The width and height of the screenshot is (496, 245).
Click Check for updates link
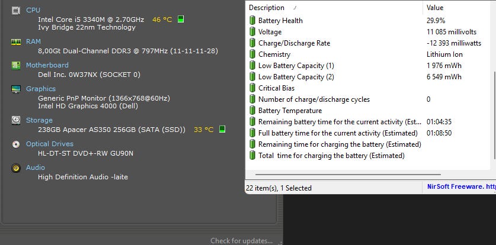[x=241, y=241]
